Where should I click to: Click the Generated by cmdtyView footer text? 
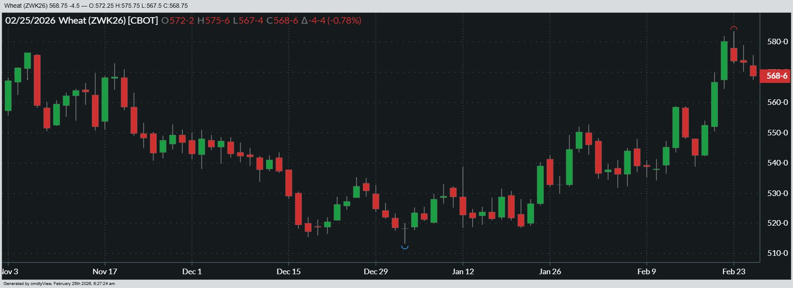click(59, 284)
